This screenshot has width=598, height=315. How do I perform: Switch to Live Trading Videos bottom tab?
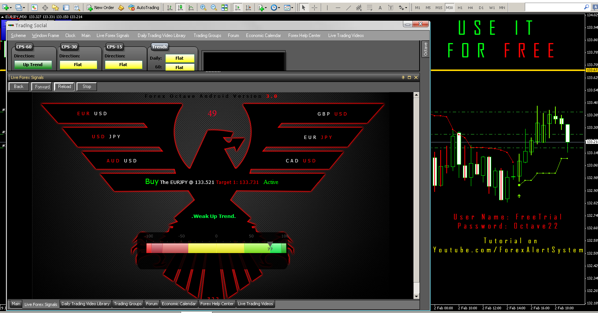255,304
